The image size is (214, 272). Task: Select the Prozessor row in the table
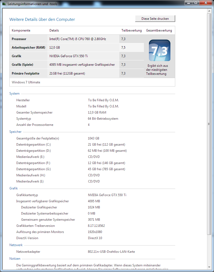[77, 39]
